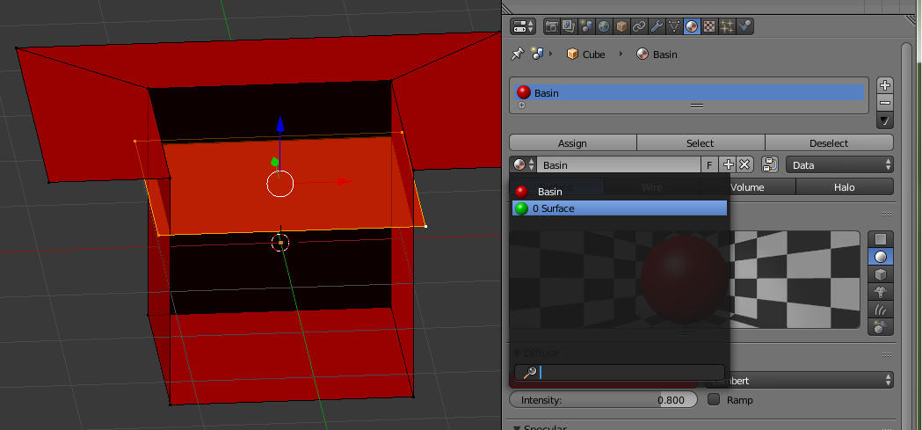Open the Texture properties checker tab
This screenshot has height=430, width=922.
pyautogui.click(x=709, y=26)
